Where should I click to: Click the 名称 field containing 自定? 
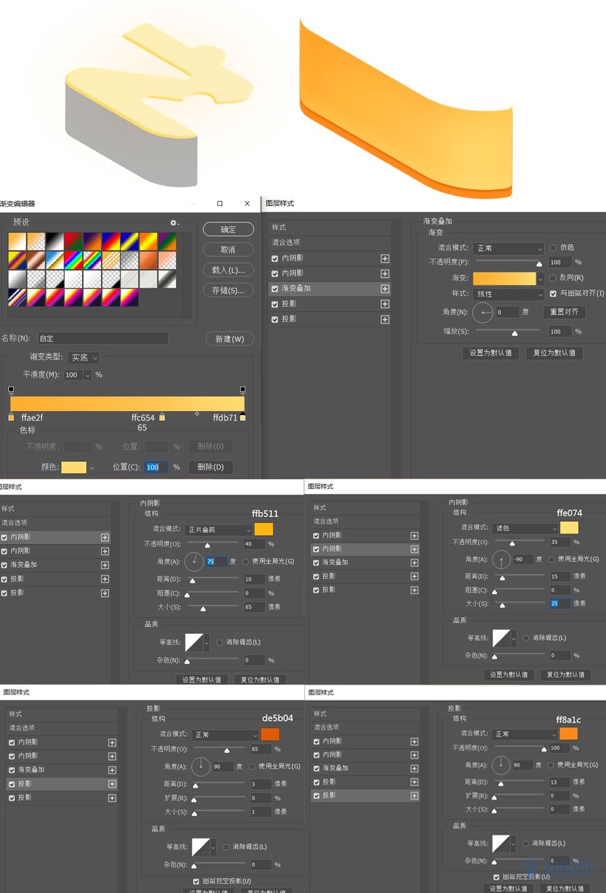click(103, 339)
